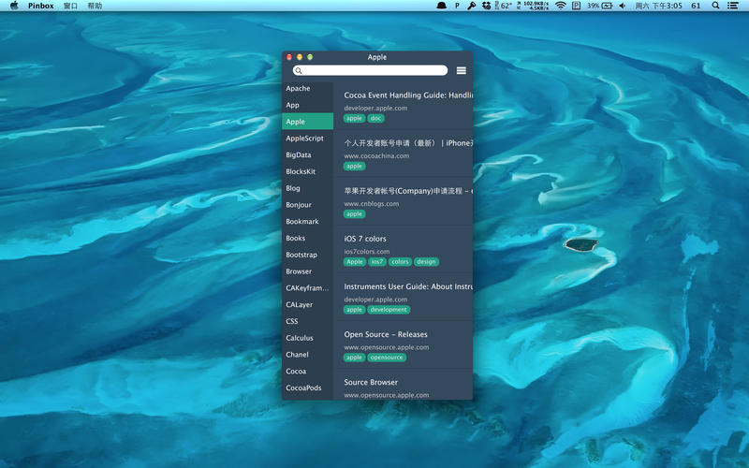Choose Bootstrap from the tag list
Viewport: 749px width, 468px height.
pos(301,255)
